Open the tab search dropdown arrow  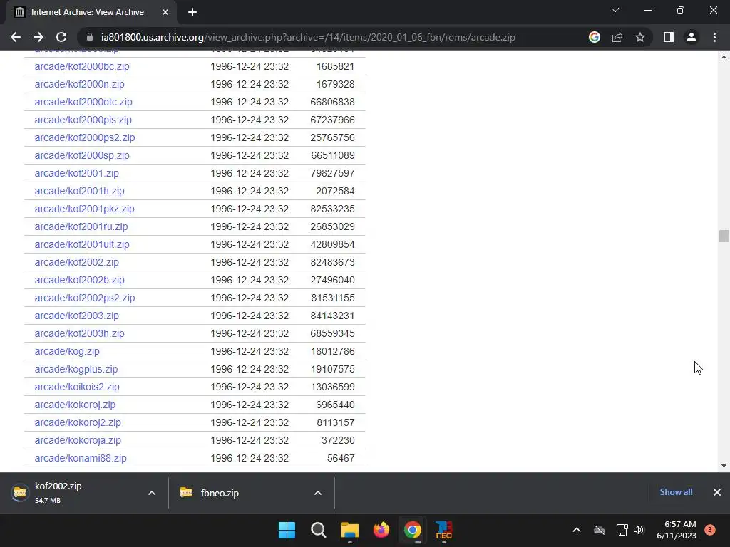(x=615, y=10)
